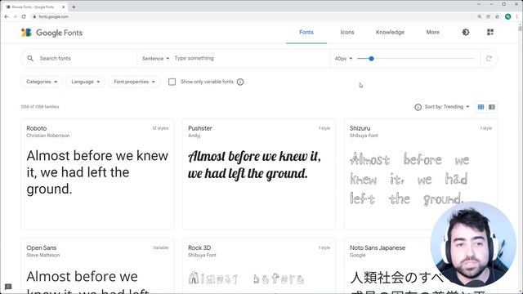Open the variable fonts info icon
The image size is (523, 294).
(240, 82)
